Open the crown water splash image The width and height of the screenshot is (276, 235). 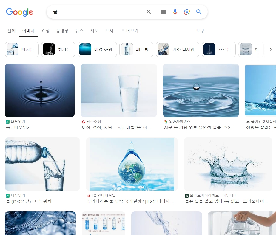click(228, 164)
